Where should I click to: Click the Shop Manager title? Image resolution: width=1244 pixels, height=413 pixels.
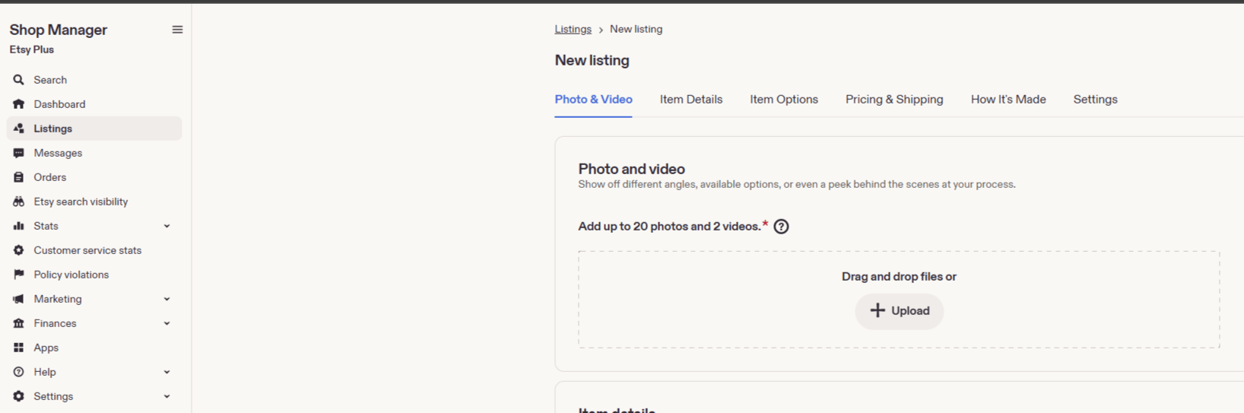(59, 30)
